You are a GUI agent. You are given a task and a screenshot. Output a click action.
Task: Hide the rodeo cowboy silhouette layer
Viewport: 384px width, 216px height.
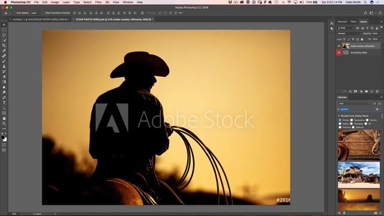coord(339,46)
